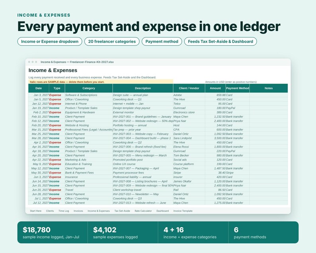Click the amount cell '3,500.00'
The width and height of the screenshot is (316, 253).
[215, 138]
